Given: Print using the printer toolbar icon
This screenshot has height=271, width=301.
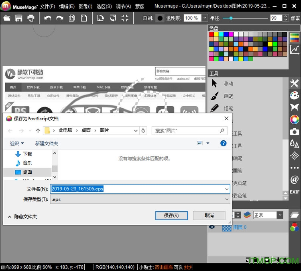Looking at the screenshot, I should (31, 18).
